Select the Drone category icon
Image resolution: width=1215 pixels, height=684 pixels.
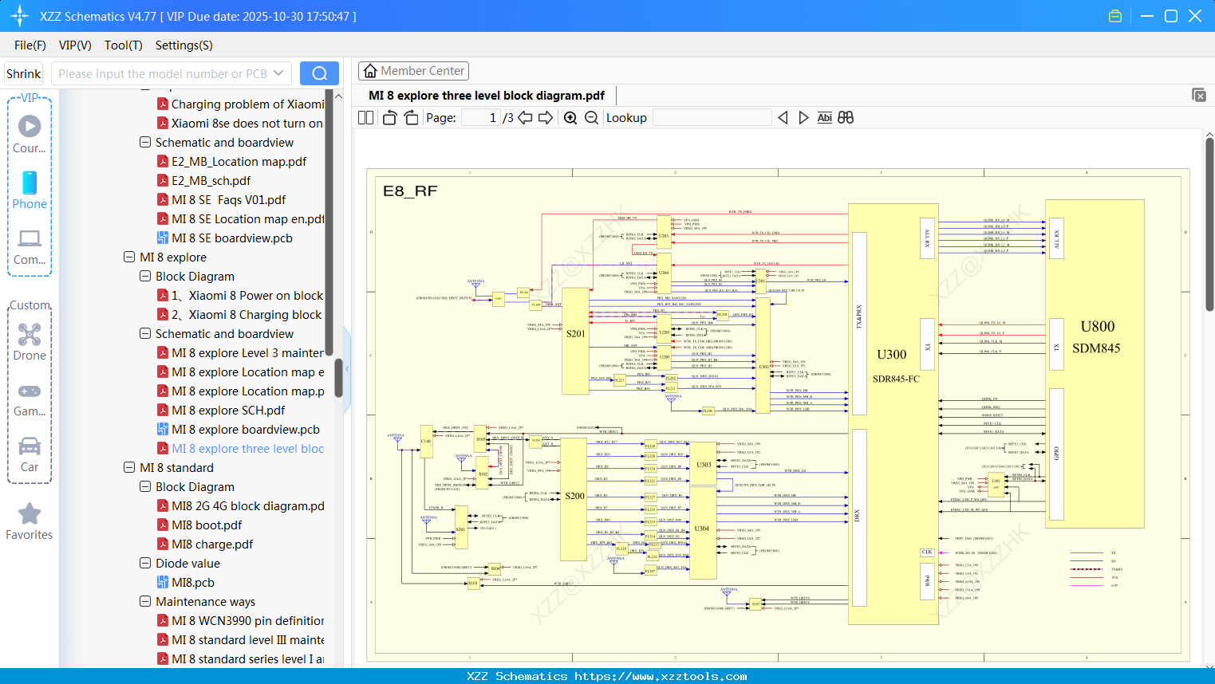tap(30, 335)
